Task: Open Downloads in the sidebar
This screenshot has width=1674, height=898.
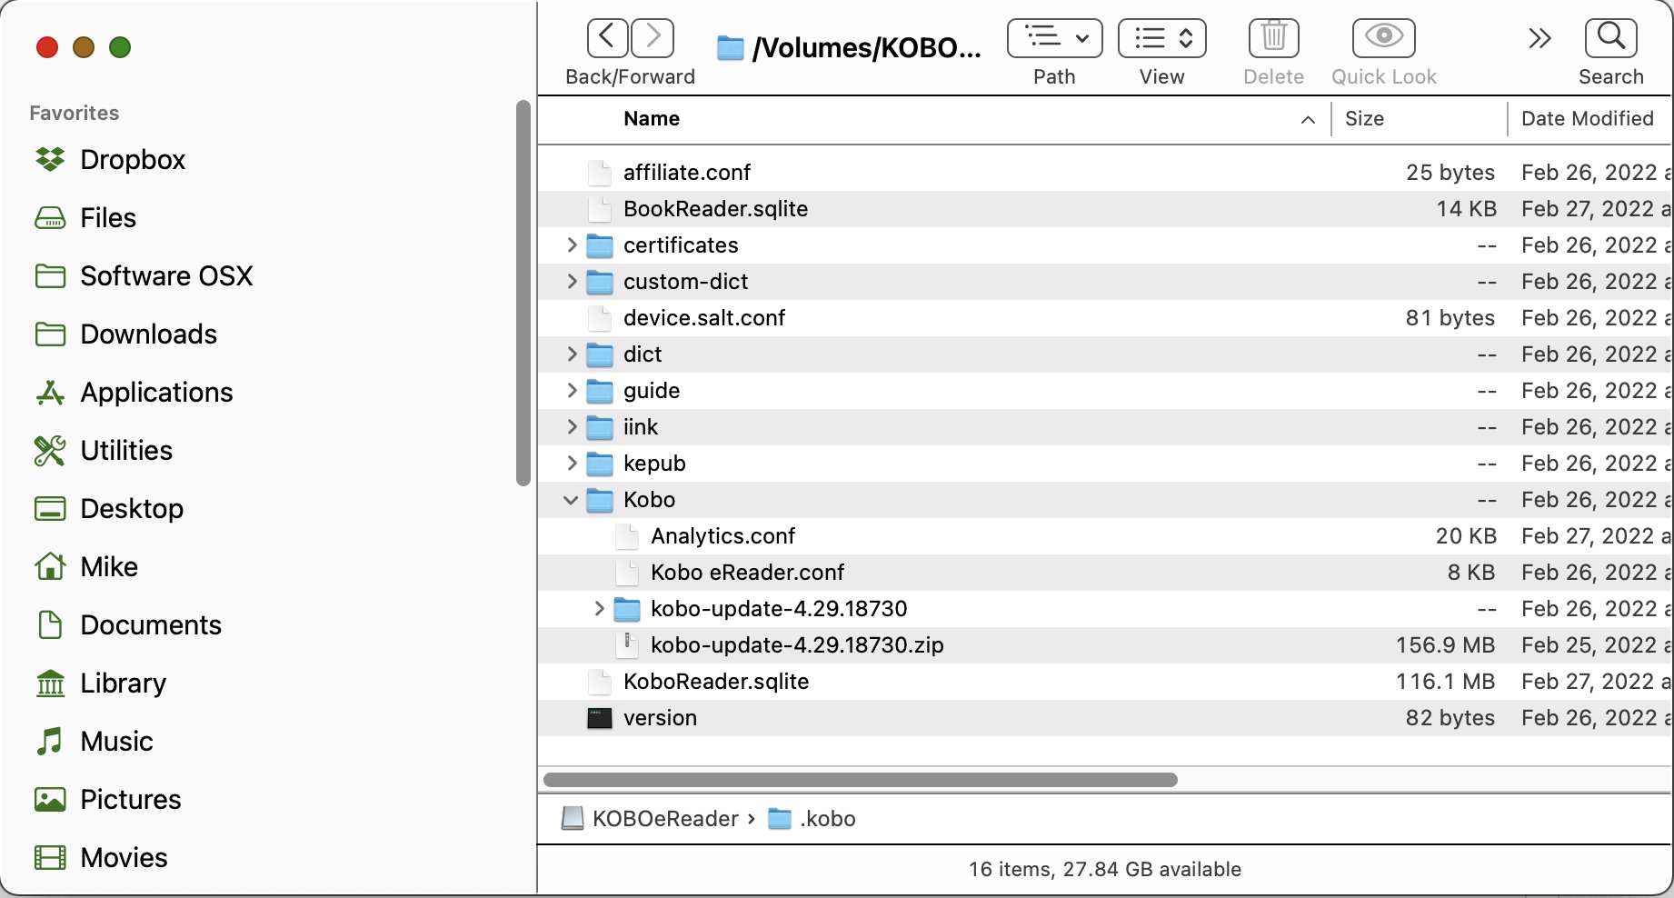Action: coord(149,334)
